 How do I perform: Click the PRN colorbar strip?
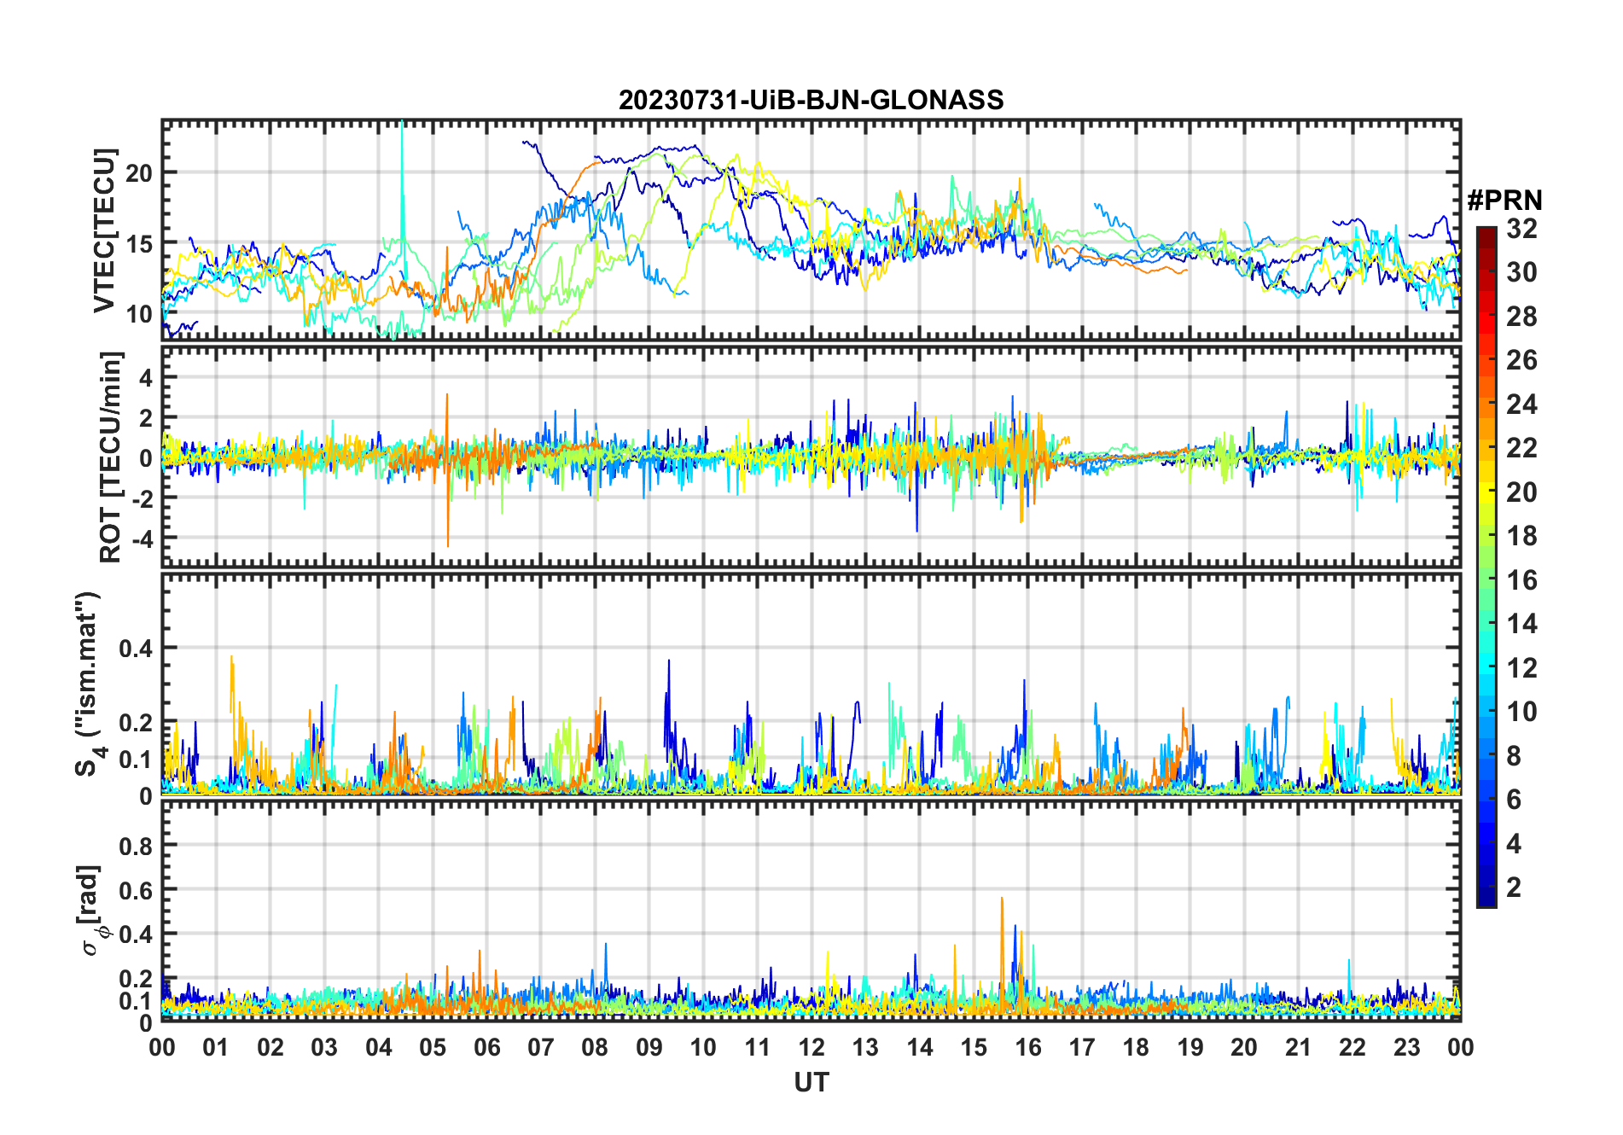pos(1486,567)
